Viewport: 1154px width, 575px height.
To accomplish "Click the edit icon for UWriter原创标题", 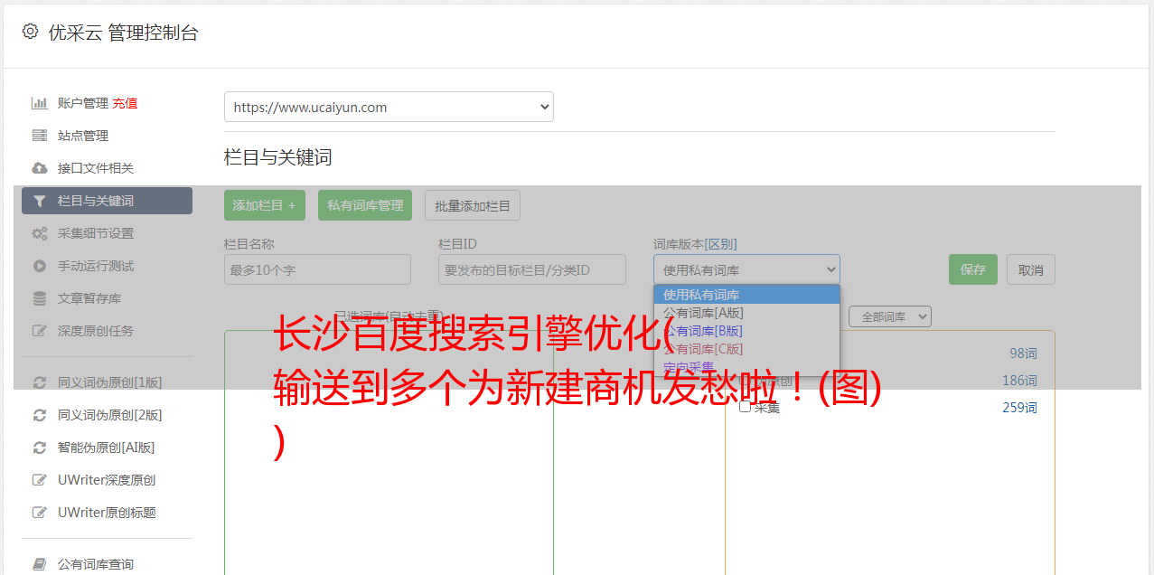I will coord(39,513).
